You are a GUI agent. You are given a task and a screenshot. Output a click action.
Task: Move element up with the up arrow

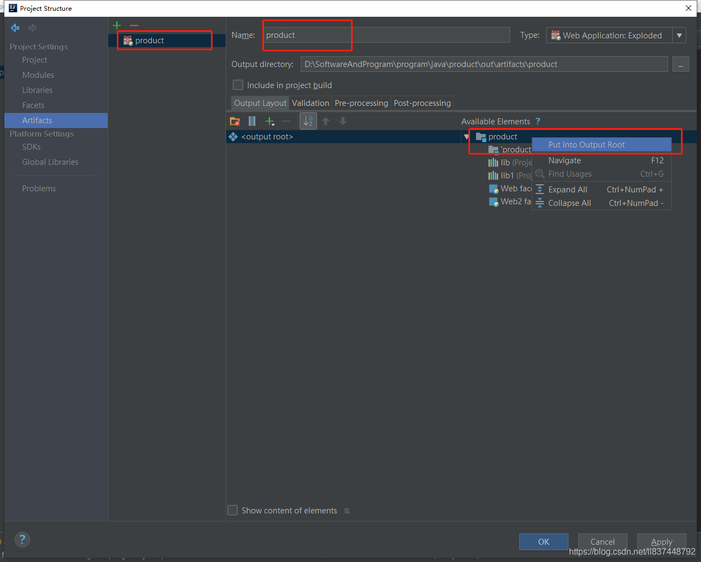pyautogui.click(x=326, y=121)
